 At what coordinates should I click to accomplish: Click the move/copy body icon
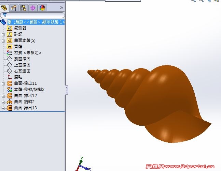(x=10, y=90)
